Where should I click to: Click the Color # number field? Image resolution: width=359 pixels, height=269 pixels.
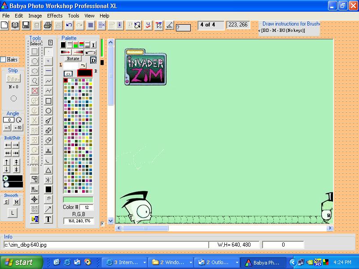click(x=87, y=208)
